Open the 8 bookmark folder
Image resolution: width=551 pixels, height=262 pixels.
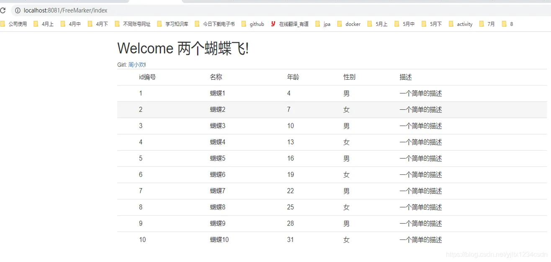tap(507, 24)
